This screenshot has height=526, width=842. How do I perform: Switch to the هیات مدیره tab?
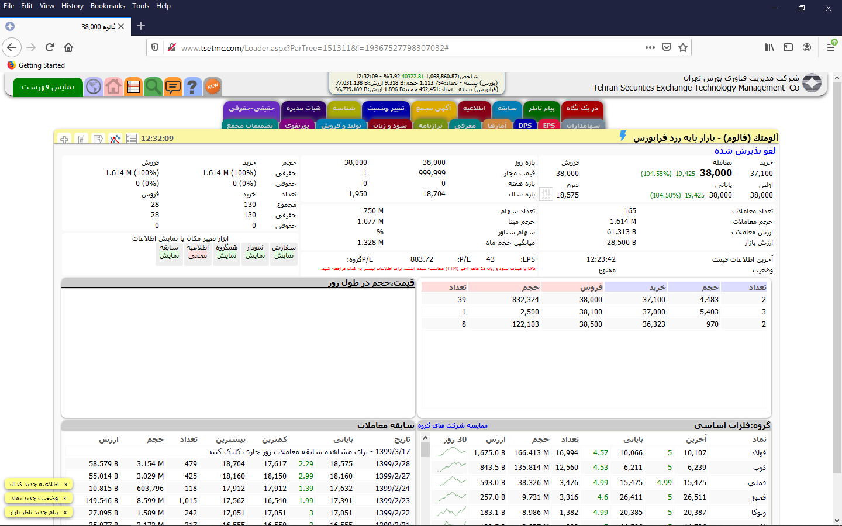point(303,109)
